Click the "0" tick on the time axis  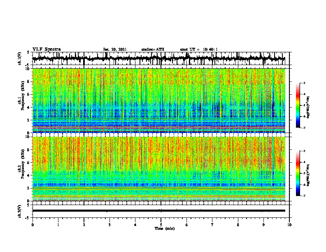[33, 225]
